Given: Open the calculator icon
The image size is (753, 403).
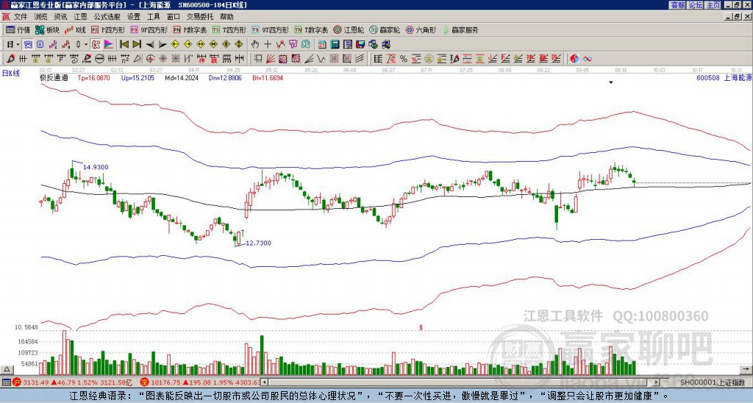Looking at the screenshot, I should [335, 45].
